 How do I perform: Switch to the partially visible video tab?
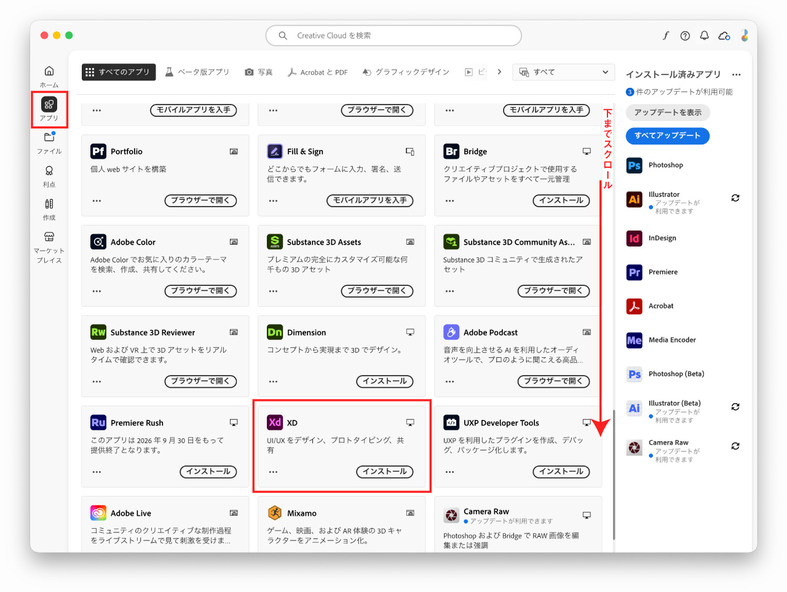pos(475,72)
